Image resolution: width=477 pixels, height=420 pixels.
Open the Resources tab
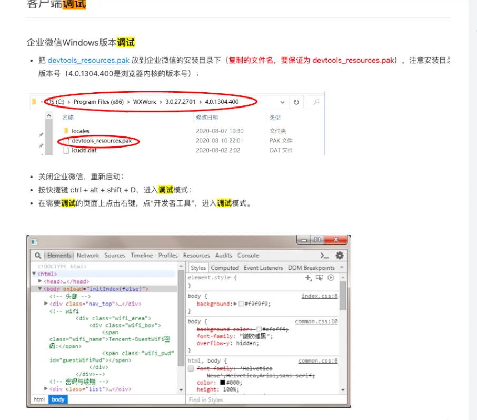pos(196,256)
